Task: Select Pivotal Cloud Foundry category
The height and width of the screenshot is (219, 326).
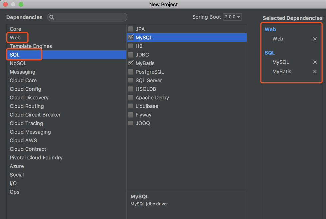Action: (66, 158)
